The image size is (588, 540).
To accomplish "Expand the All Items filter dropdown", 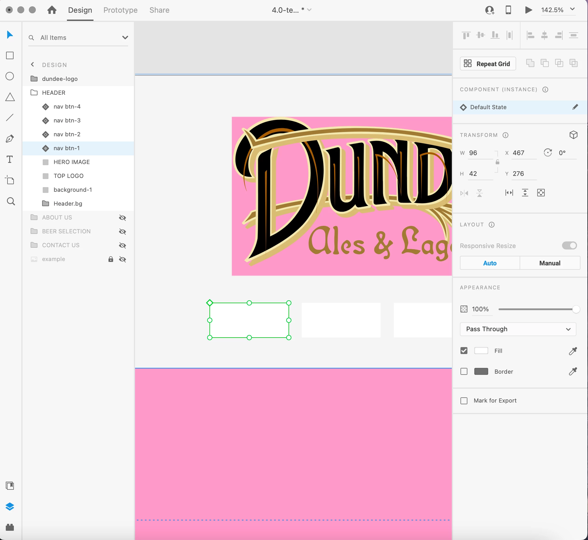I will 125,38.
